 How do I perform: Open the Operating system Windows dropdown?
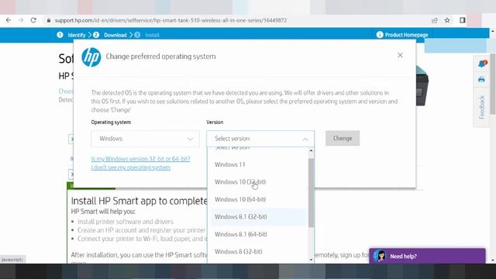tap(145, 139)
